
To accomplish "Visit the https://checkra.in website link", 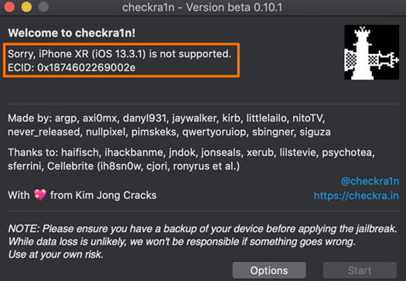I will [357, 196].
